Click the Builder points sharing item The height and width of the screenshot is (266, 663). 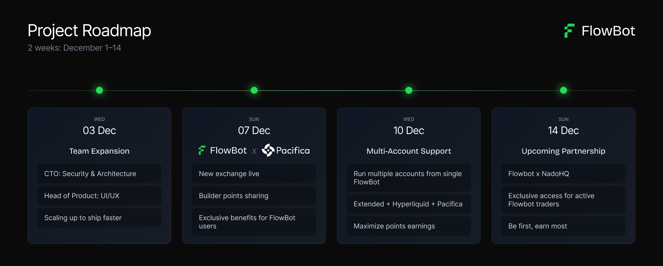tap(254, 196)
